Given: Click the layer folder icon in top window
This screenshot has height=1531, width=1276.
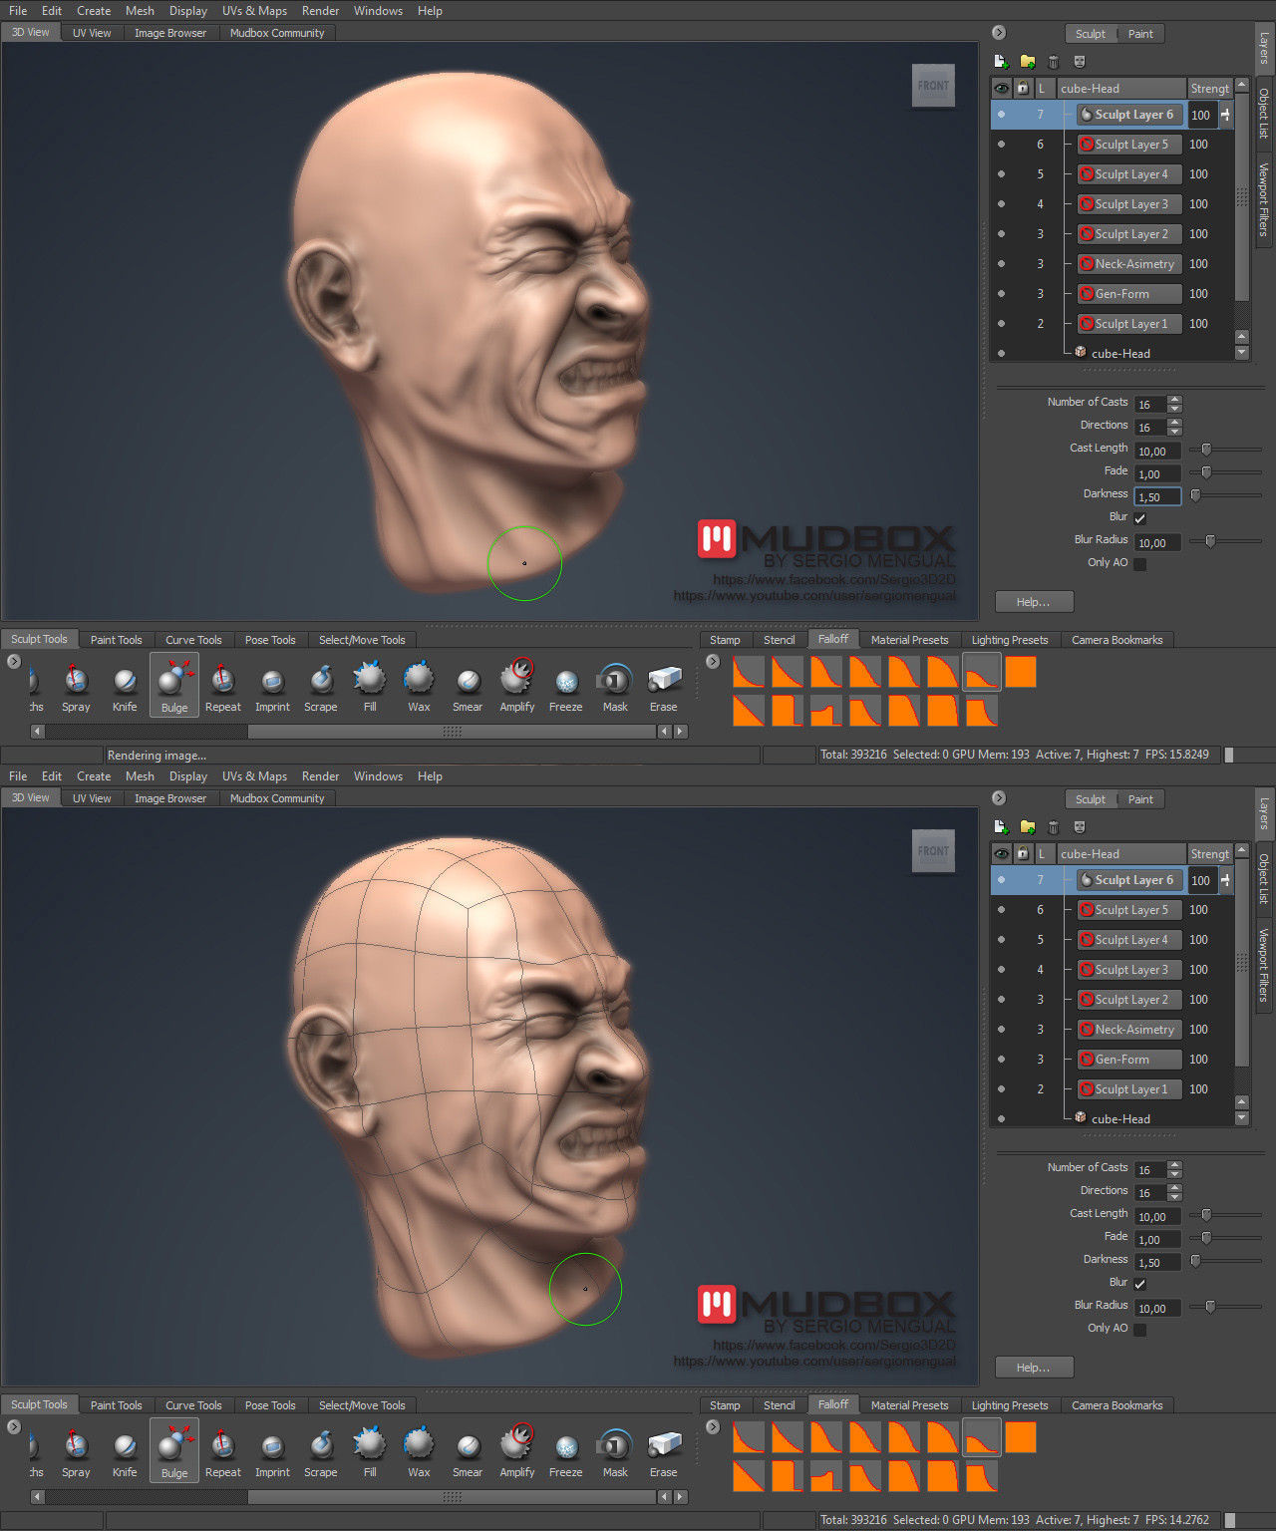Looking at the screenshot, I should [1027, 62].
